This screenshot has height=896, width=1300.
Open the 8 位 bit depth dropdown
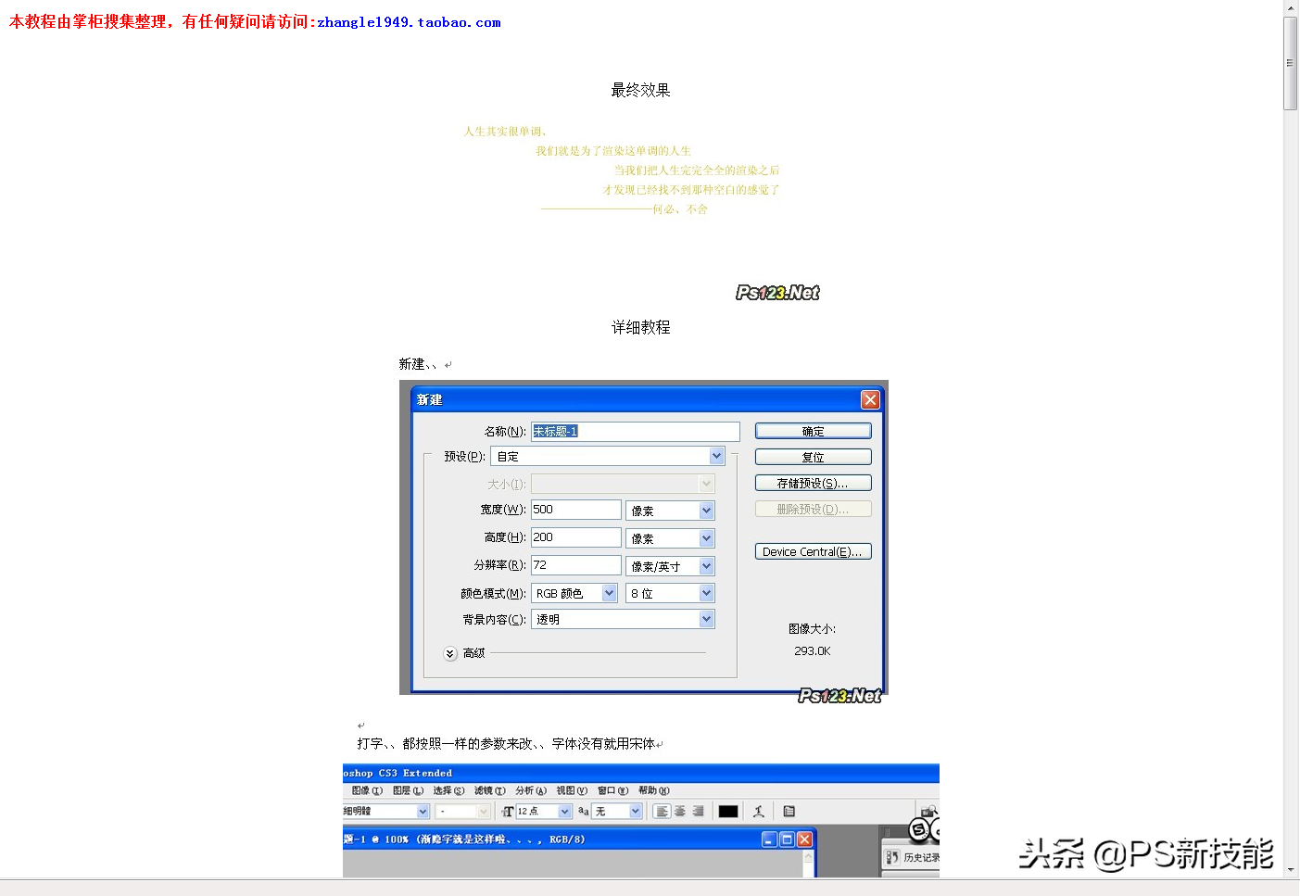[706, 593]
